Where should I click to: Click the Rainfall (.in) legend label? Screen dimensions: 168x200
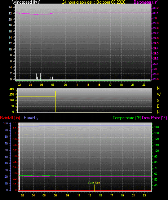coord(10,118)
